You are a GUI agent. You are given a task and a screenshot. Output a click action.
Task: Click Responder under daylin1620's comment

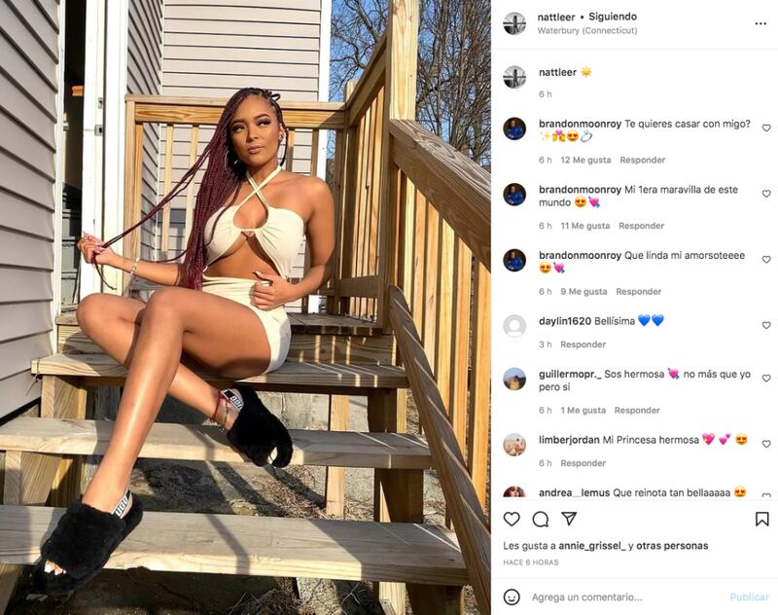tap(583, 344)
